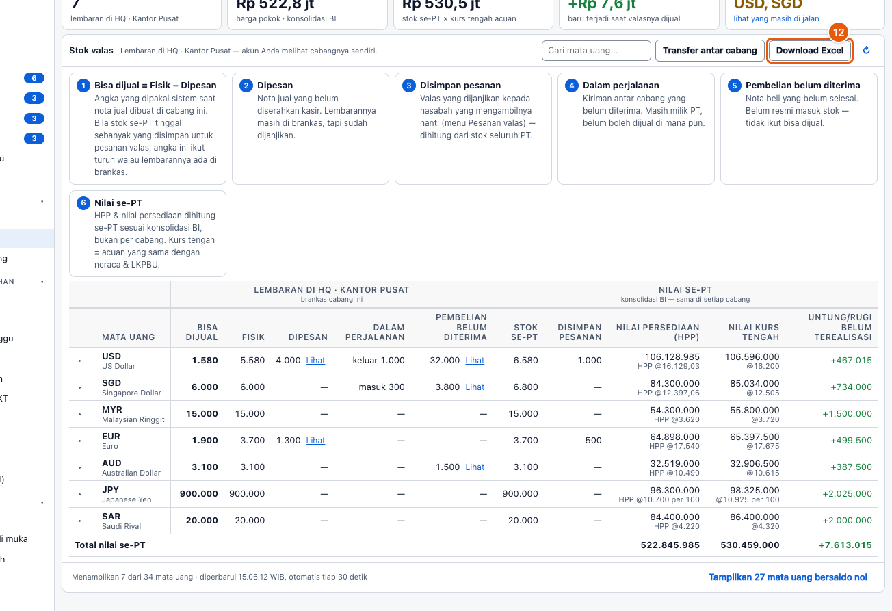
Task: Show the 27 zero-balance currencies
Action: 788,577
